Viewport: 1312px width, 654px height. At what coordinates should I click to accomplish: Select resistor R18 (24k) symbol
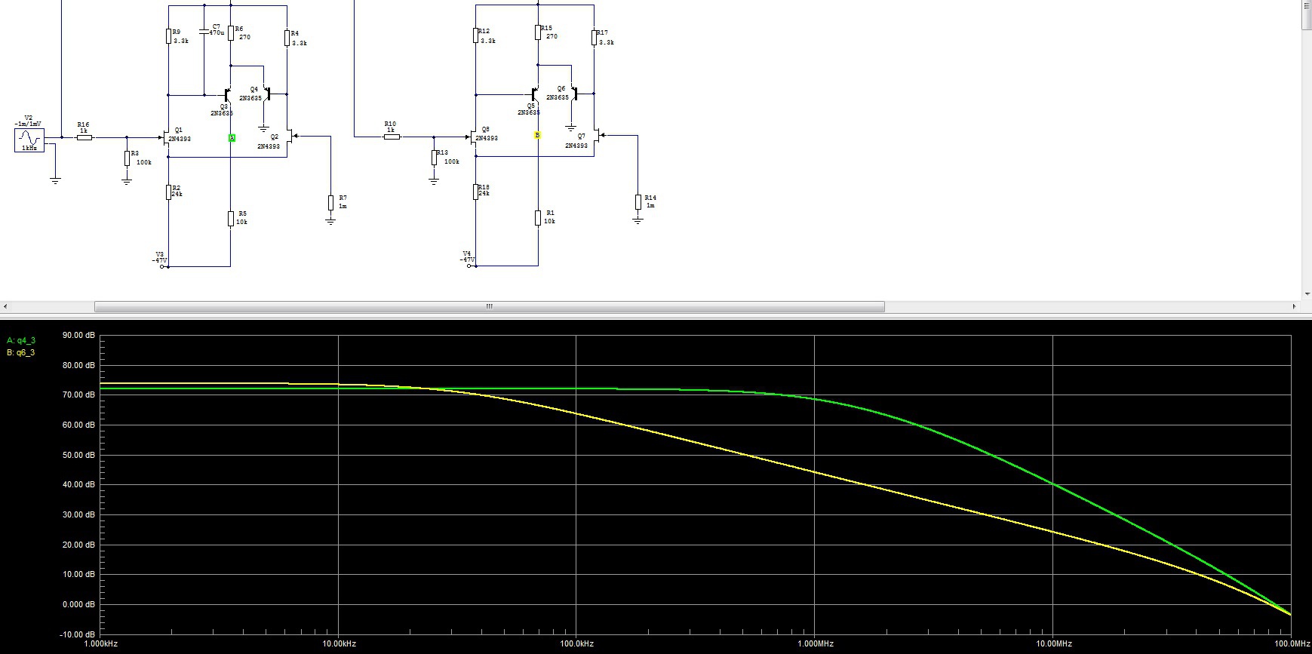pyautogui.click(x=476, y=192)
